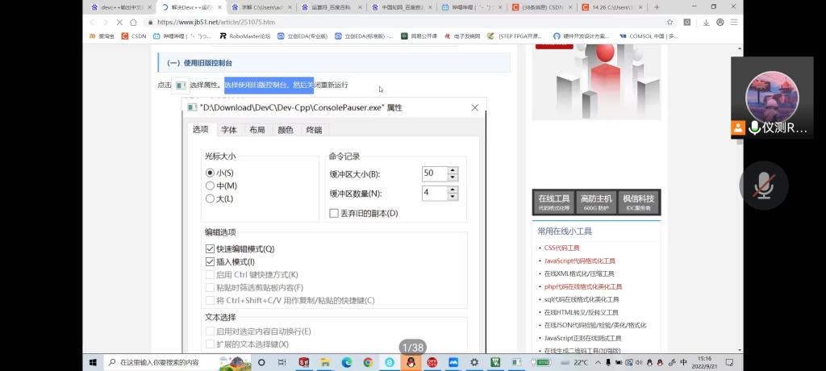
Task: Decrease 缓冲区数量 with the down arrow
Action: point(453,197)
